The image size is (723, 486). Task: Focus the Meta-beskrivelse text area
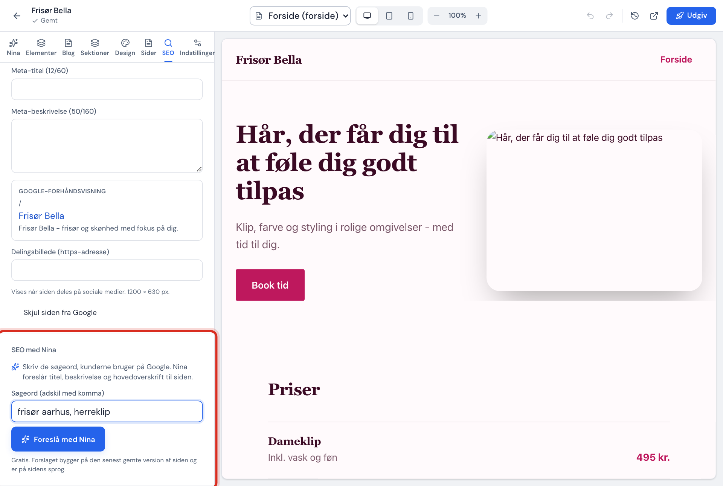coord(107,146)
